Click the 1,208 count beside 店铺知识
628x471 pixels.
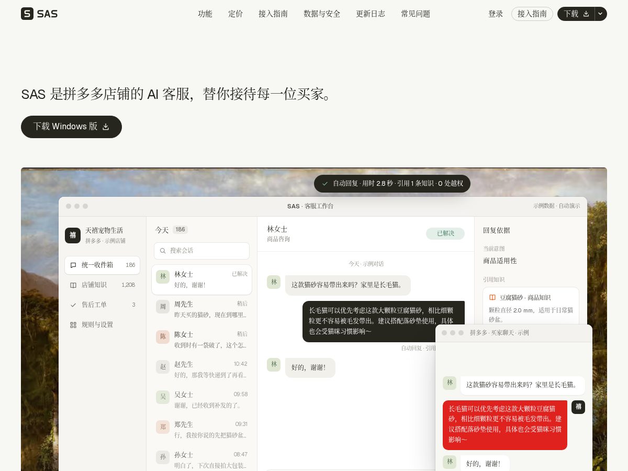[x=128, y=285]
